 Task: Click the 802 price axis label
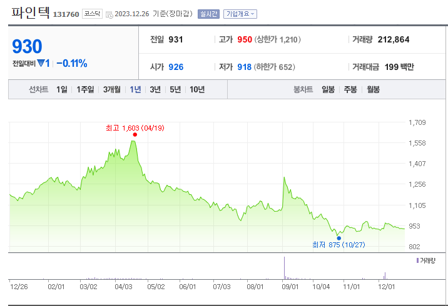(x=414, y=247)
